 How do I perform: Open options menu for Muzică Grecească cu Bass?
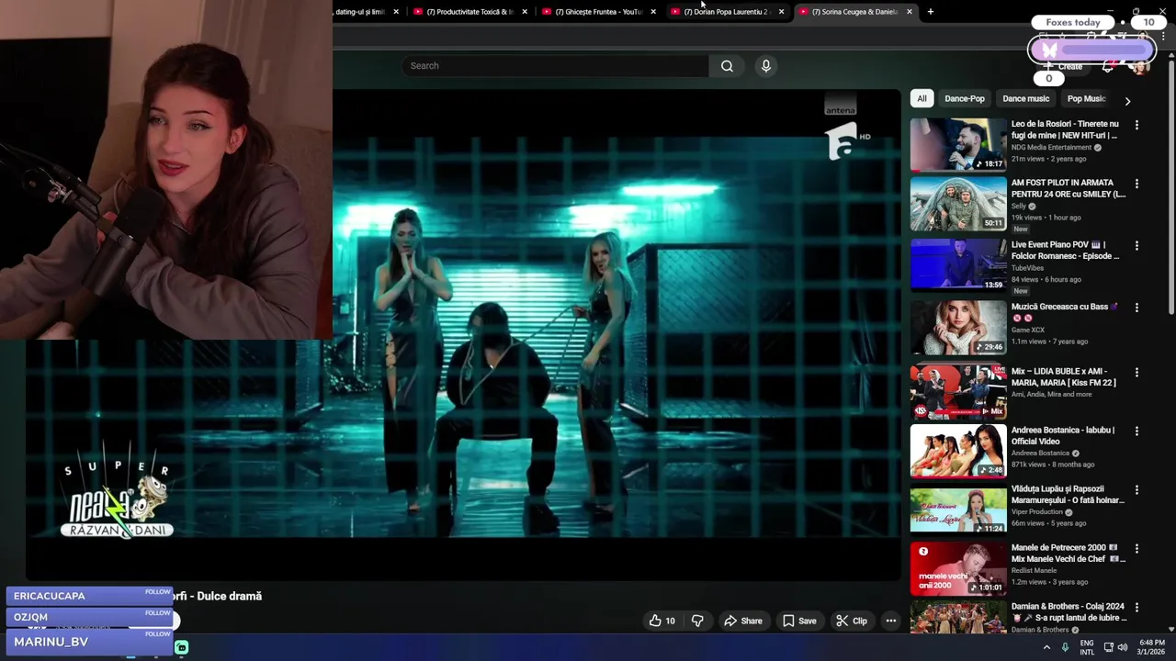pyautogui.click(x=1136, y=308)
